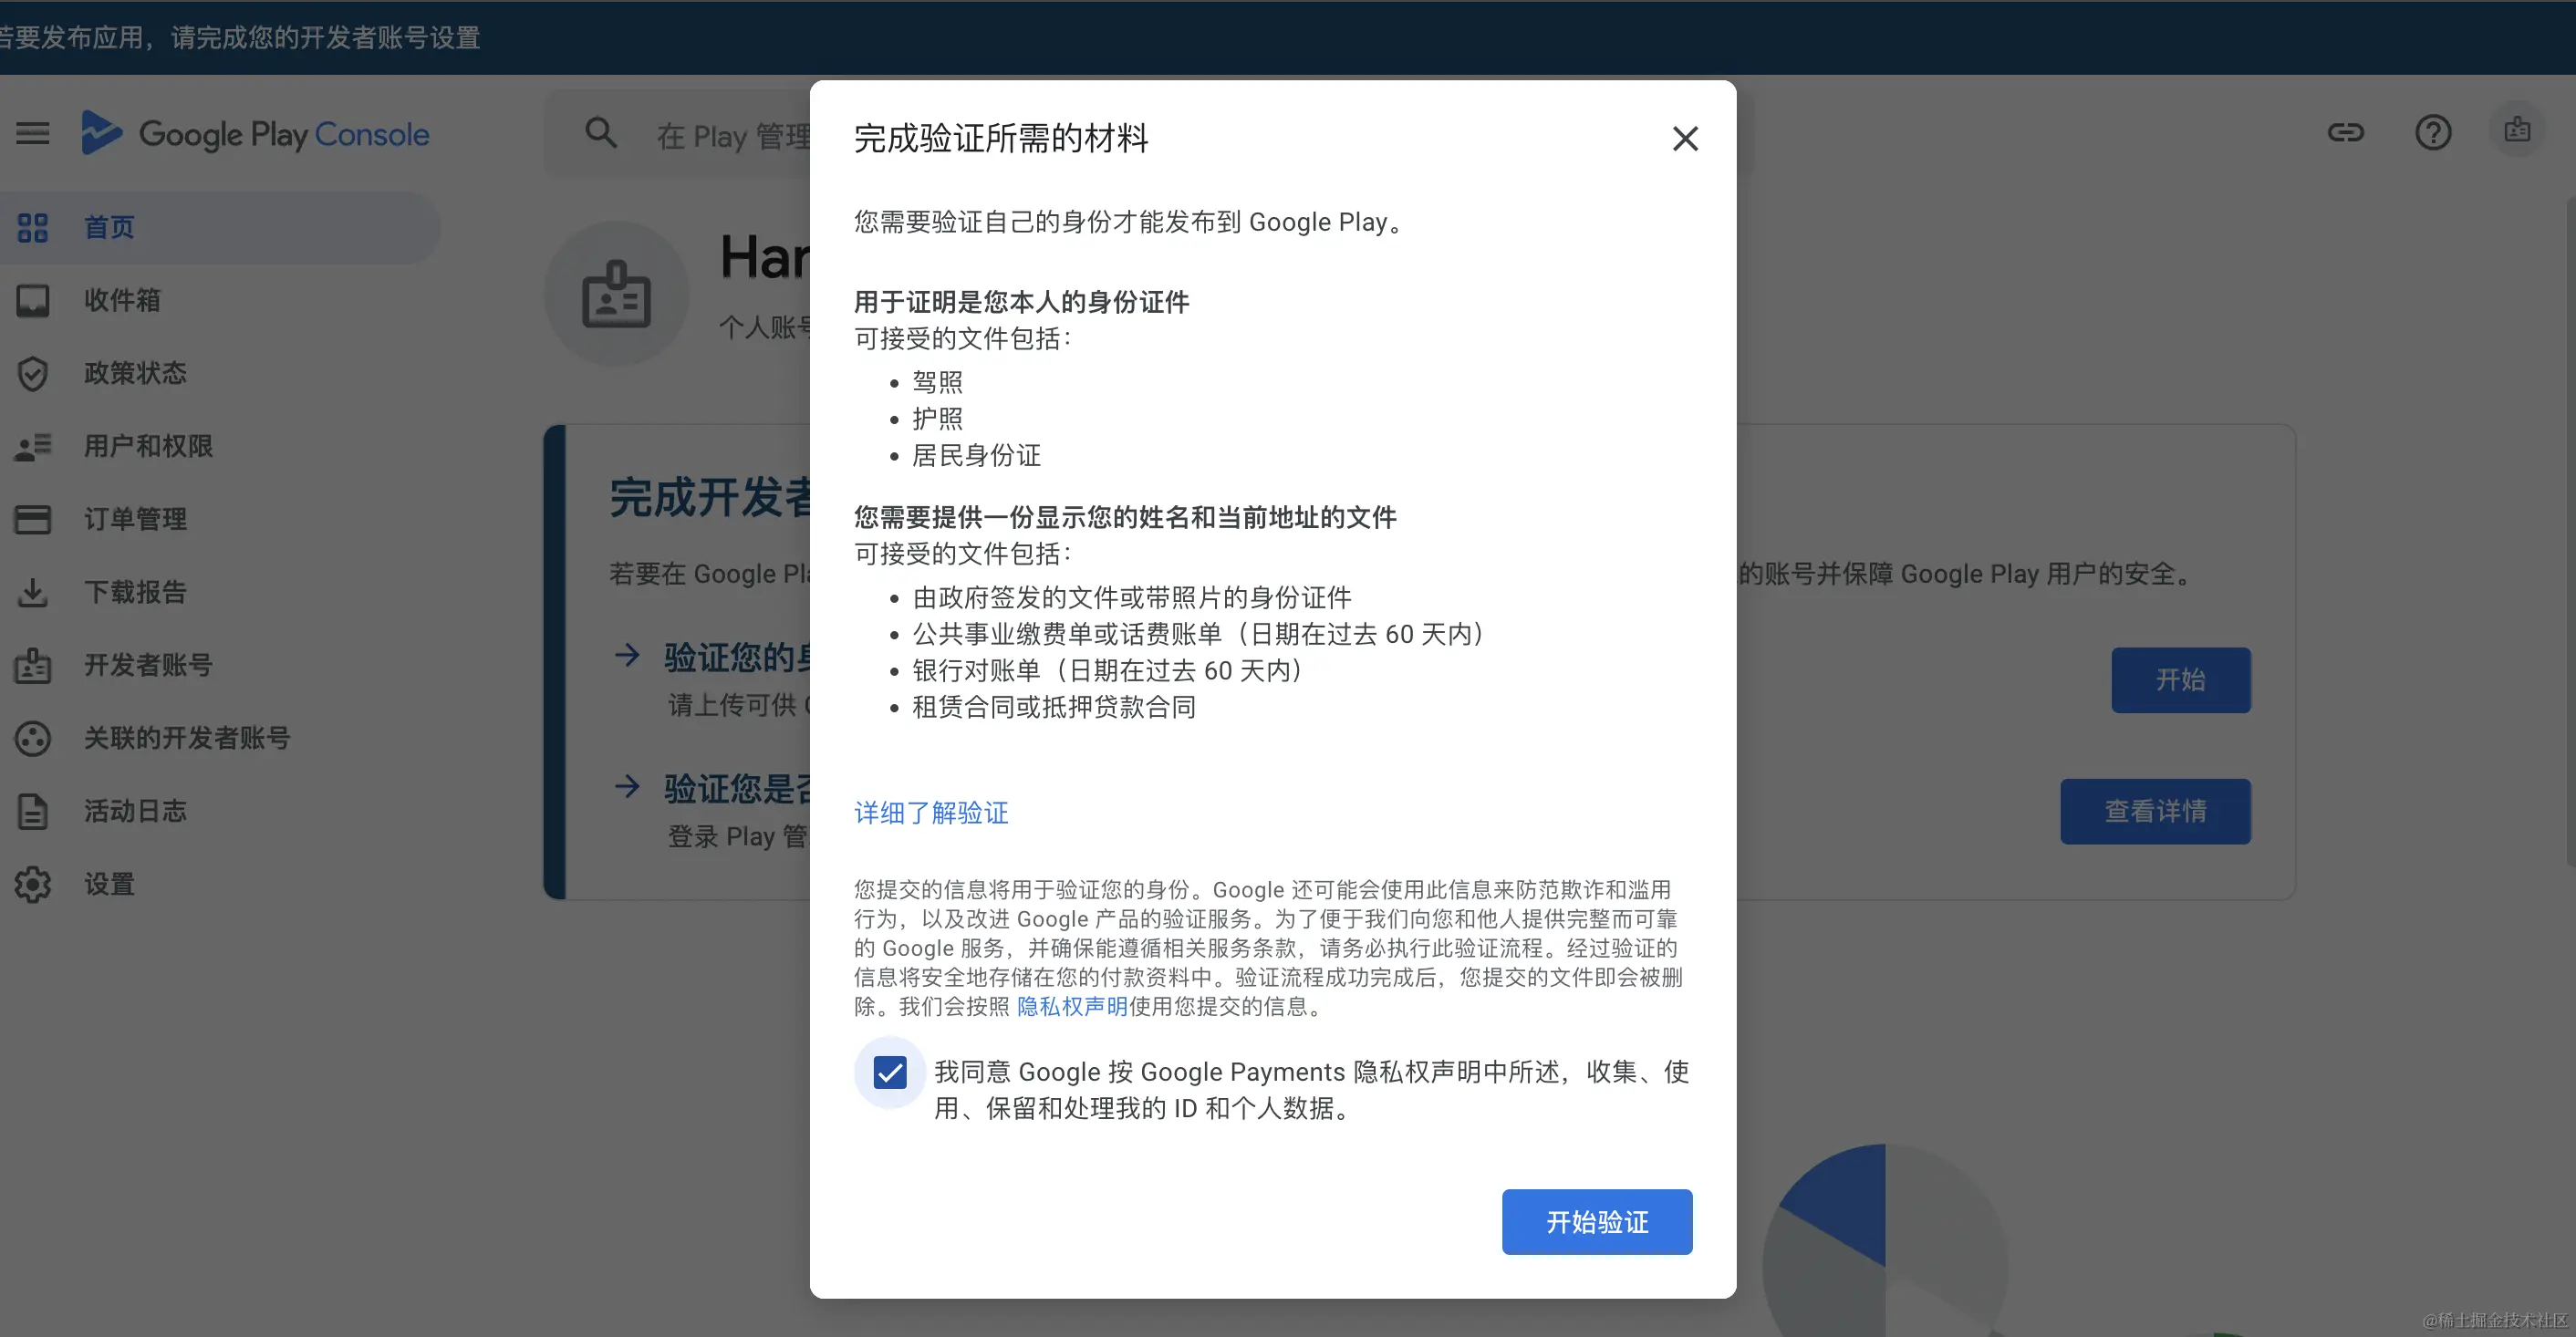Open 活动日志 in the sidebar
This screenshot has height=1337, width=2576.
pos(220,811)
